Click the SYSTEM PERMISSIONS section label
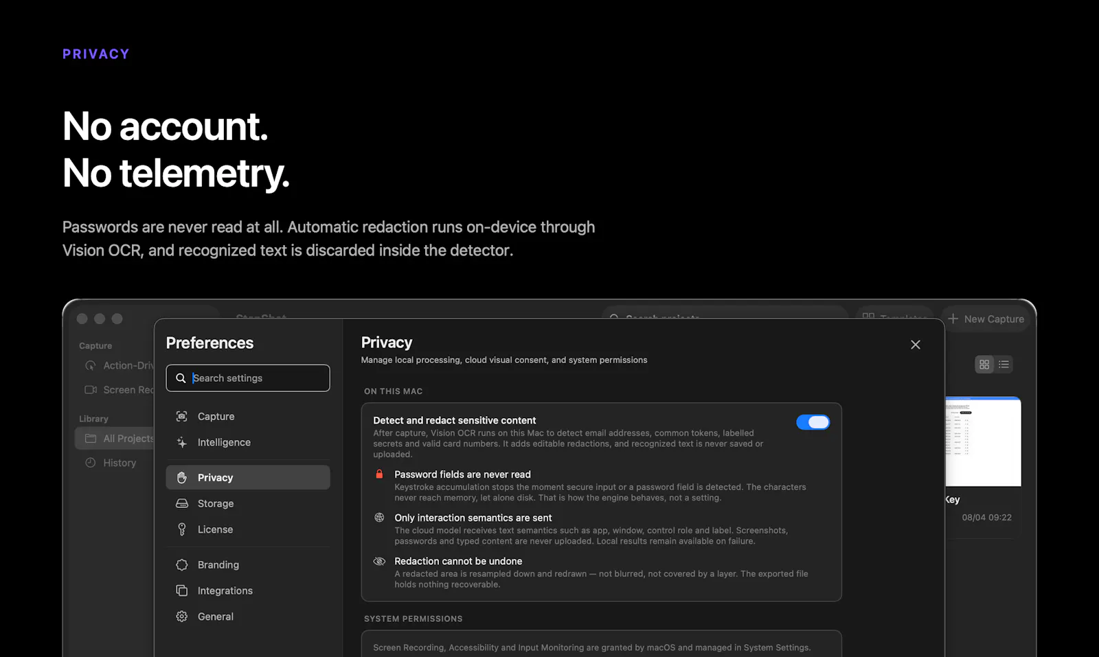 [413, 619]
